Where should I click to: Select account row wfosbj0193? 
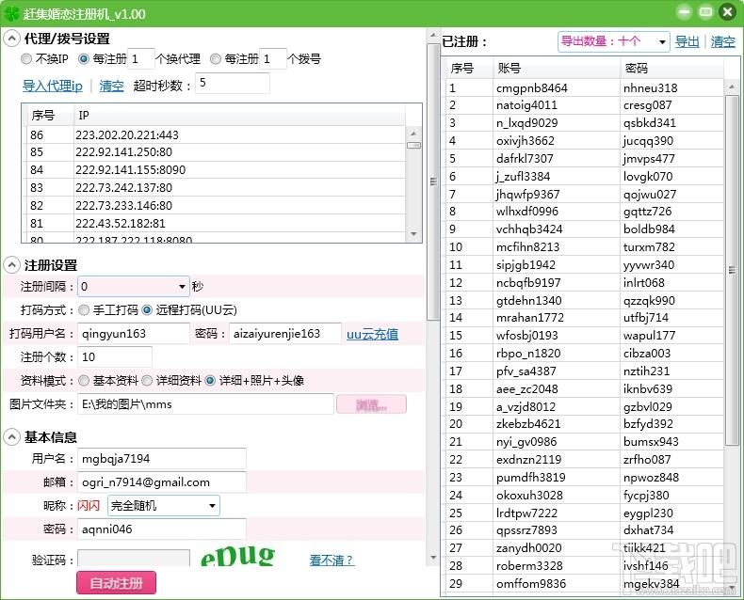click(x=585, y=336)
